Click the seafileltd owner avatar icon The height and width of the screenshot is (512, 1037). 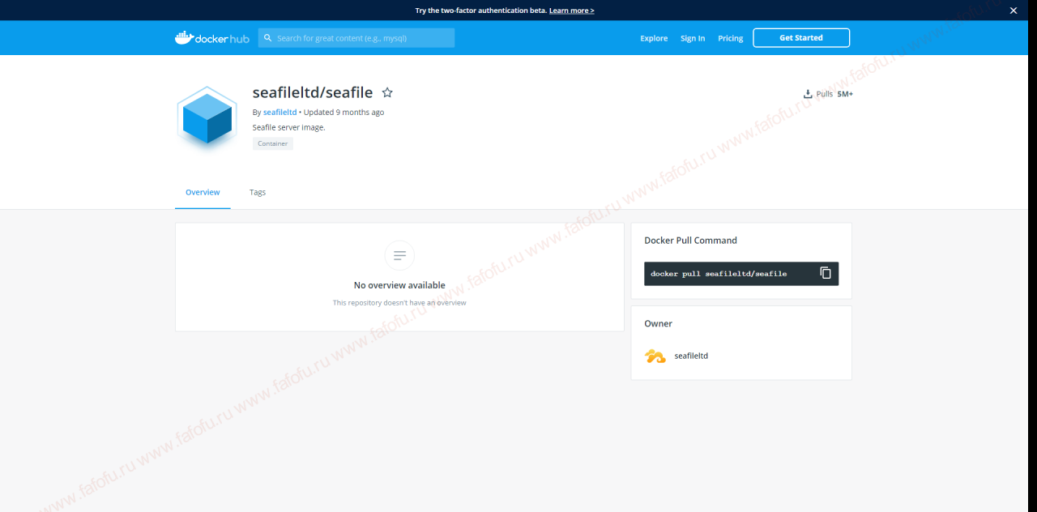(x=655, y=356)
